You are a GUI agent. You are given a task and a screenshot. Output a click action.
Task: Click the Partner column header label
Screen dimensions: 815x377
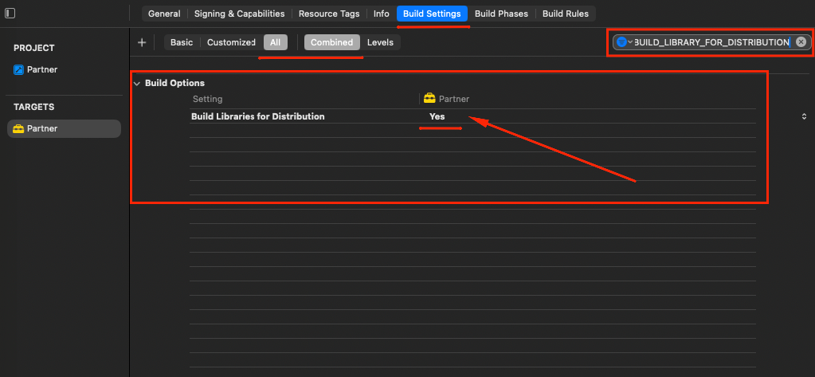coord(454,99)
